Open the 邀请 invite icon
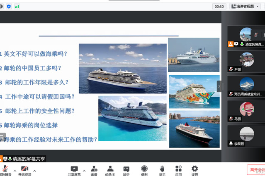 tap(94, 169)
